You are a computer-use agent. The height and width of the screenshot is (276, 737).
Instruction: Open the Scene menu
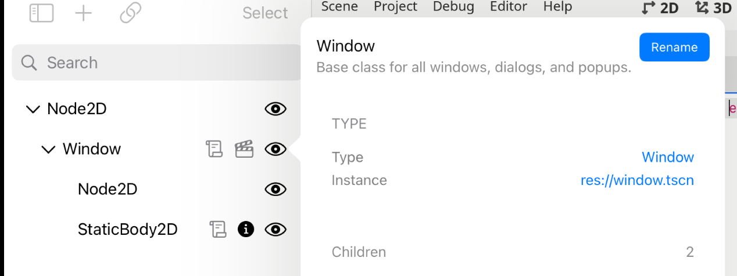339,7
